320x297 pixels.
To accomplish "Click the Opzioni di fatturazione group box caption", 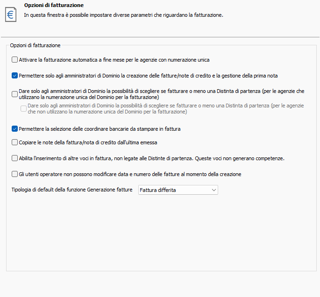I will pyautogui.click(x=35, y=45).
